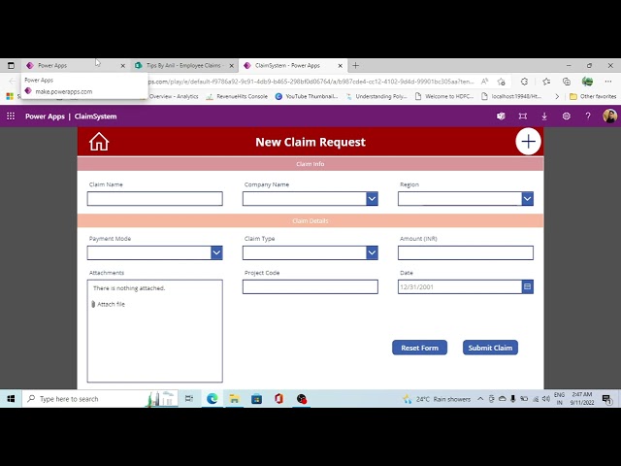Open the Power Apps settings gear
Image resolution: width=621 pixels, height=466 pixels.
point(567,116)
